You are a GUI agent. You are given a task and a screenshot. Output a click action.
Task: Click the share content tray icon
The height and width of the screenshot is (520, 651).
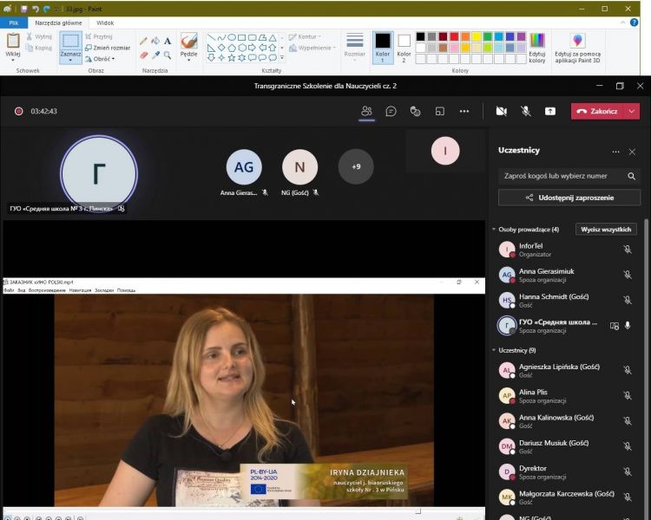(x=550, y=111)
